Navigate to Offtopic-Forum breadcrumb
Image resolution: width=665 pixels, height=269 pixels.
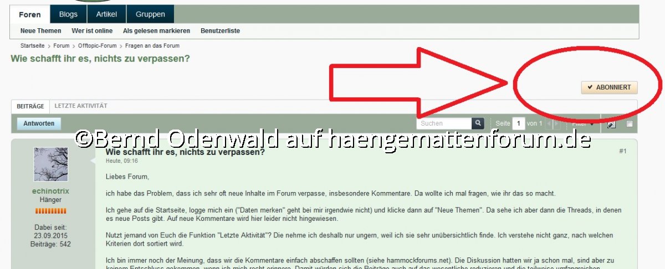click(x=97, y=46)
